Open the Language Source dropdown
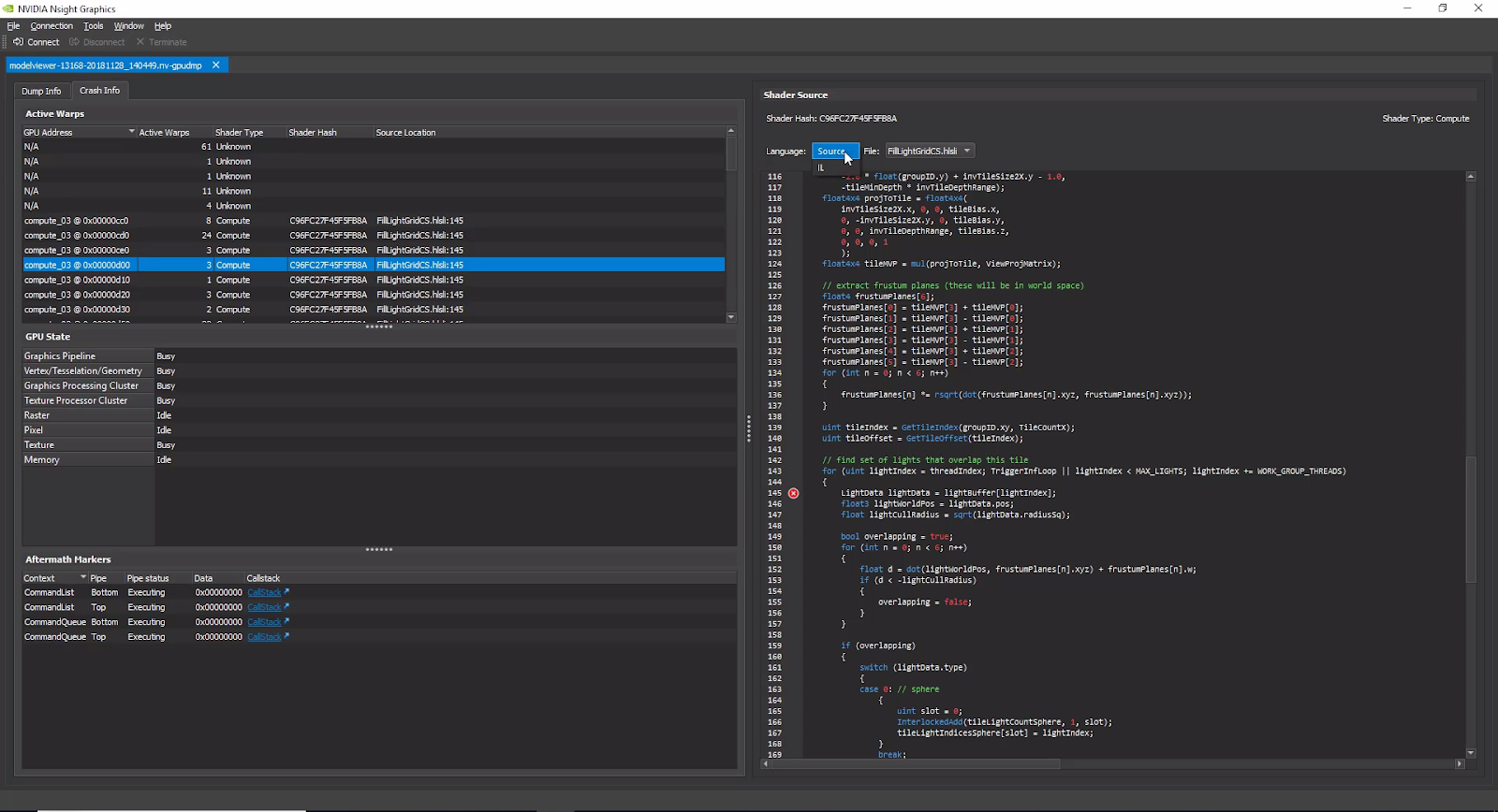Viewport: 1498px width, 812px height. tap(835, 151)
